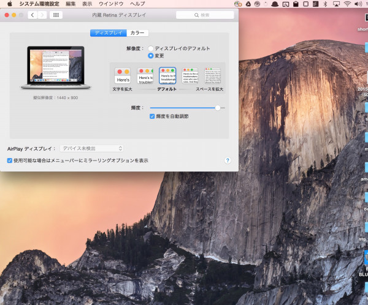Toggle 輝度を自動調節 checkbox
368x305 pixels.
coord(152,116)
